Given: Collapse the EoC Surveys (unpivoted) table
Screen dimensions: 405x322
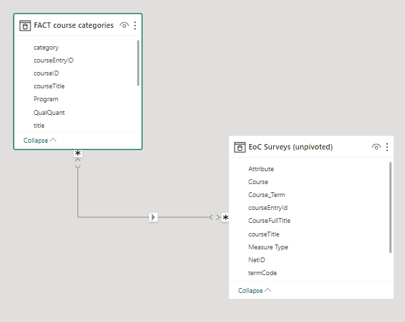Looking at the screenshot, I should (x=254, y=291).
